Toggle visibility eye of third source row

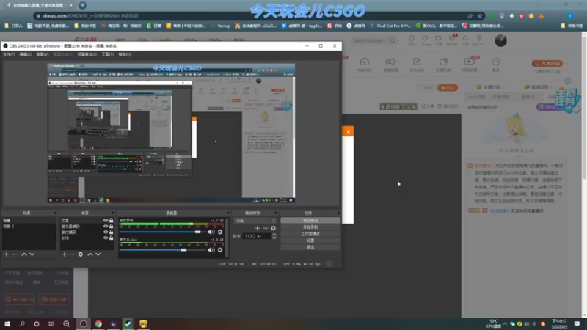point(106,232)
